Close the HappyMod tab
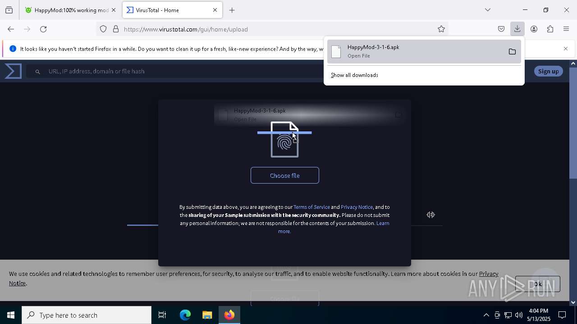 tap(114, 10)
